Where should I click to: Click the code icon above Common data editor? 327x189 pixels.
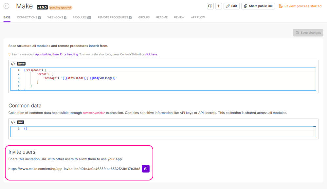(x=13, y=122)
